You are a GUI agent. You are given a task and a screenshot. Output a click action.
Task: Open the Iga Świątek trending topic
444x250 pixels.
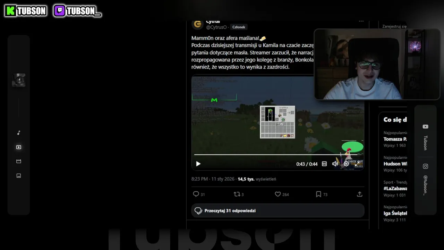[x=395, y=213]
